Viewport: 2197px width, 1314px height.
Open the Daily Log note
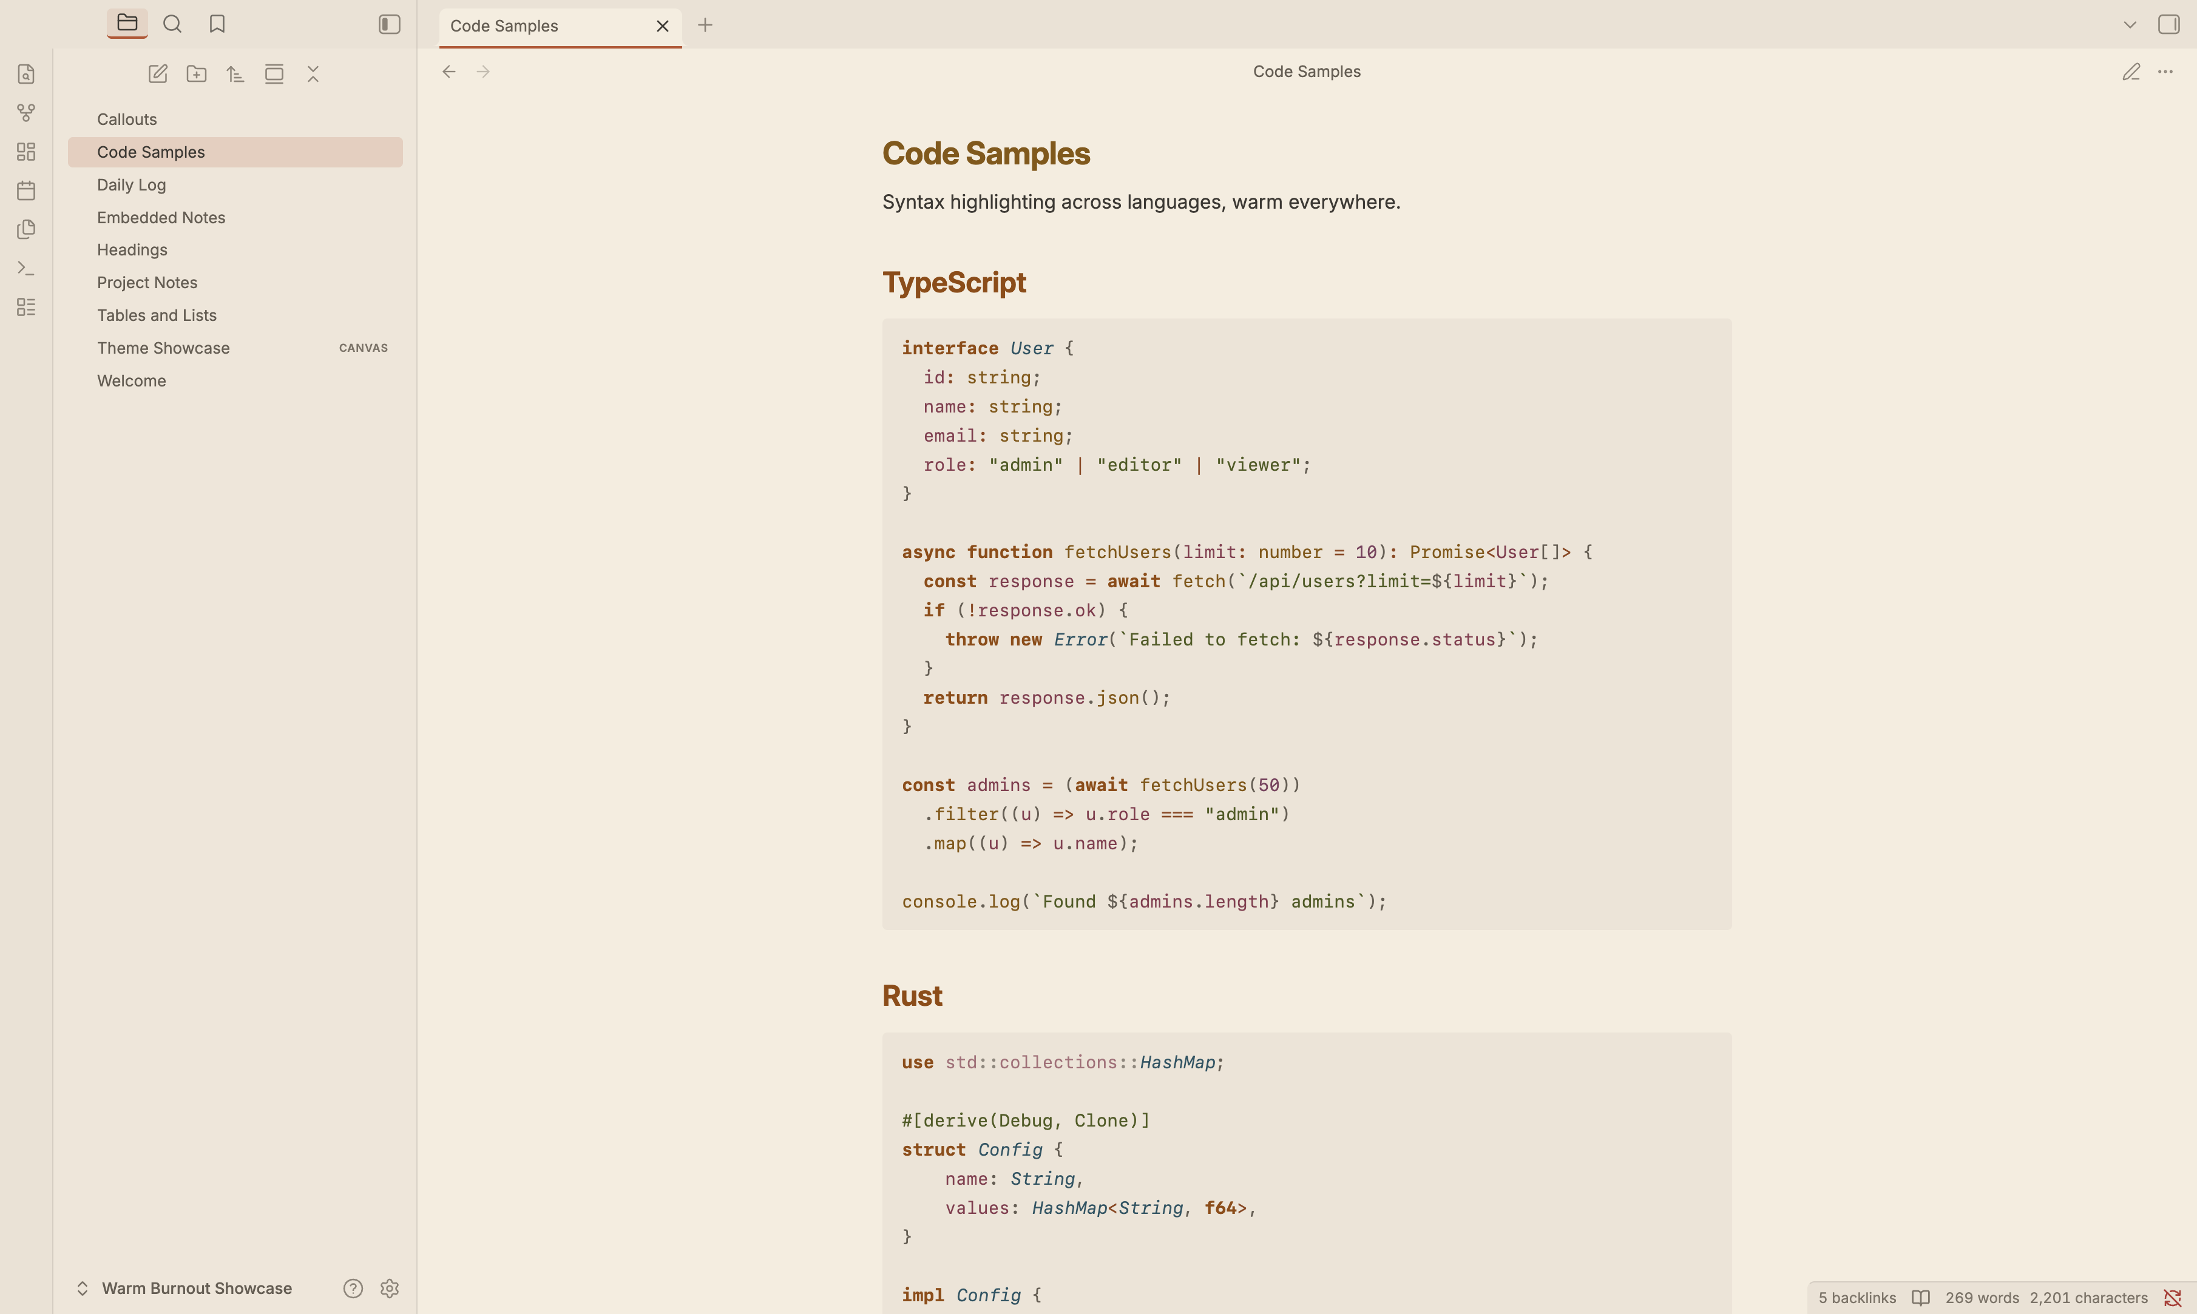click(x=235, y=185)
